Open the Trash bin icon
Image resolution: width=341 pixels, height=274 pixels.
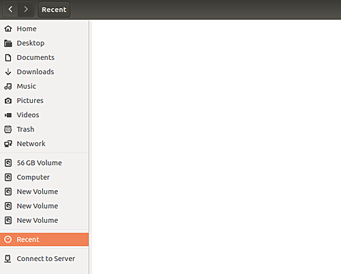point(8,130)
